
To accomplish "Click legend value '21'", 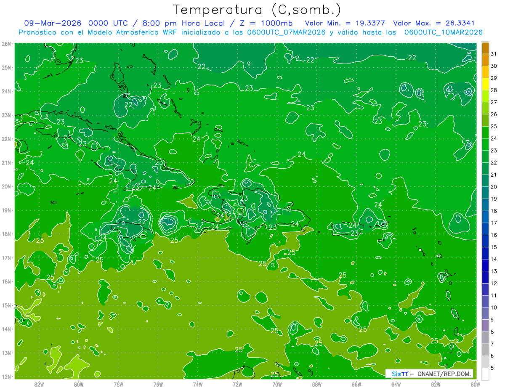I will [494, 175].
